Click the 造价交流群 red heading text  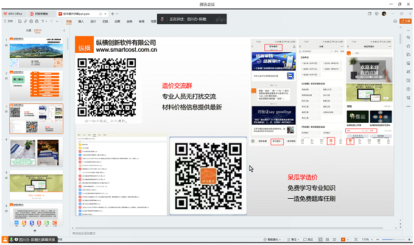177,86
